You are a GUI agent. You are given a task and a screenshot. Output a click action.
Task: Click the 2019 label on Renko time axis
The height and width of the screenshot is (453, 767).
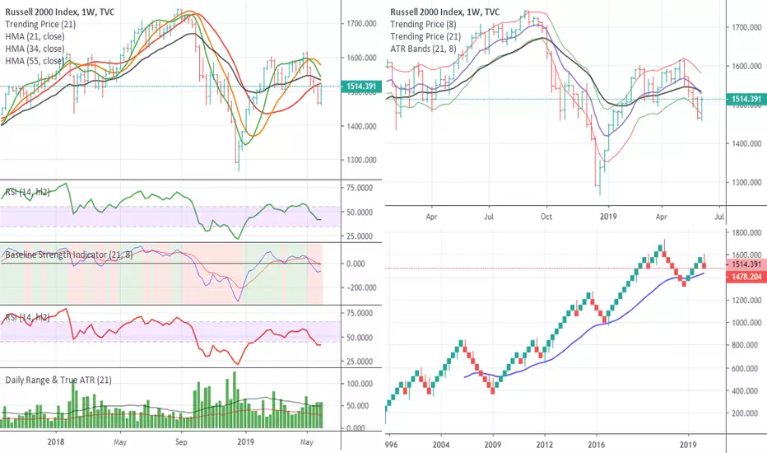[x=688, y=445]
